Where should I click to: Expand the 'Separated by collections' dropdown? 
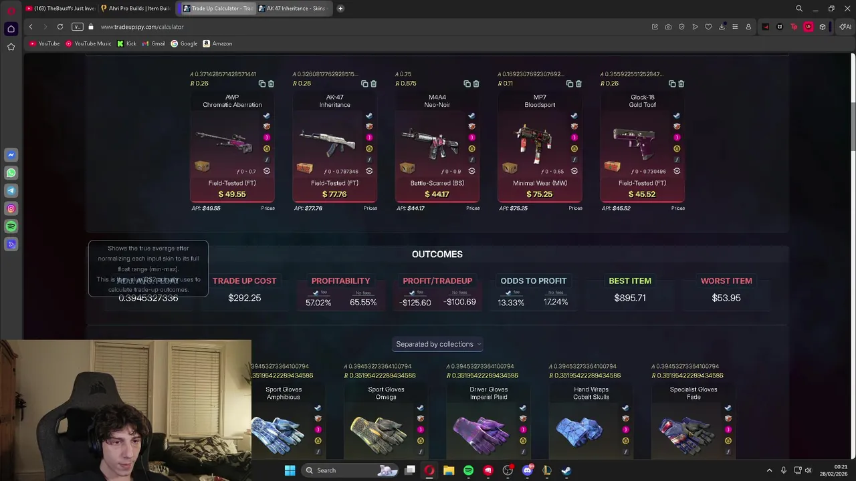437,344
